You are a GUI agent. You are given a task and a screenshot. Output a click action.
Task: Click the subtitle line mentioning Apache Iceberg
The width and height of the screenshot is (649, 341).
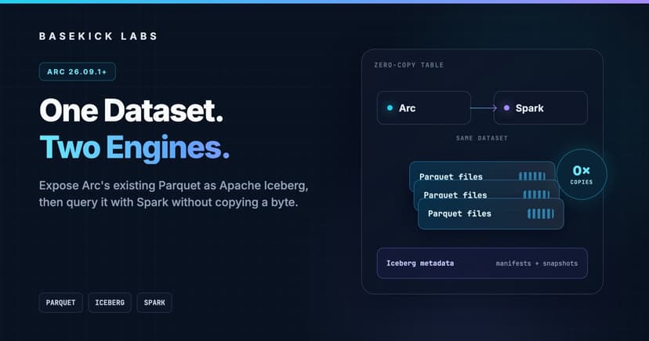pyautogui.click(x=173, y=186)
